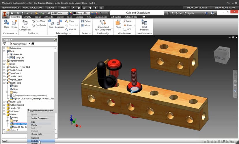Select Rubber Holder:1 in tree
The width and height of the screenshot is (239, 144).
17,105
